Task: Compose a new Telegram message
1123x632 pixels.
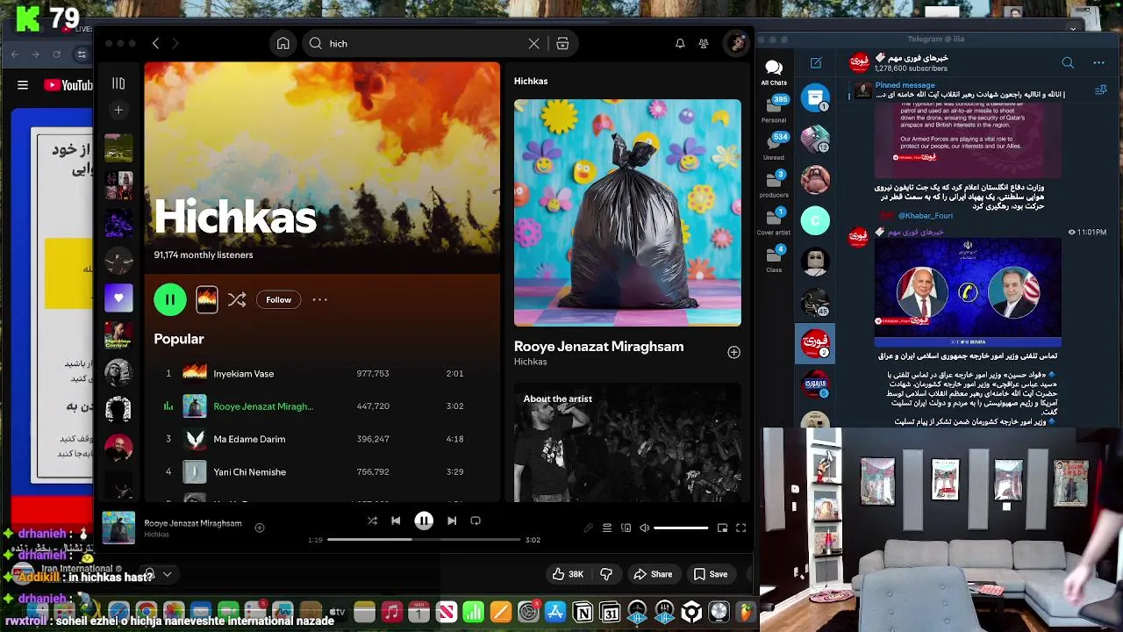Action: click(x=816, y=63)
